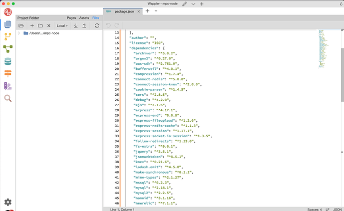Click the refresh files icon

[97, 25]
